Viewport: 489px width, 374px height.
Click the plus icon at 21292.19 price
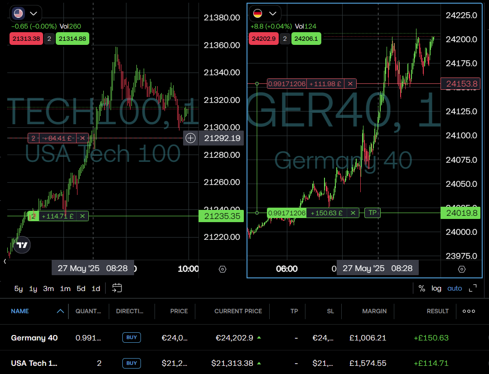(x=190, y=138)
